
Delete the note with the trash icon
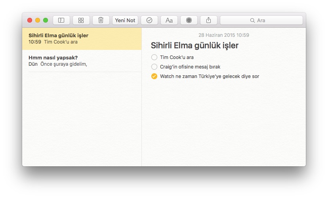pyautogui.click(x=101, y=20)
